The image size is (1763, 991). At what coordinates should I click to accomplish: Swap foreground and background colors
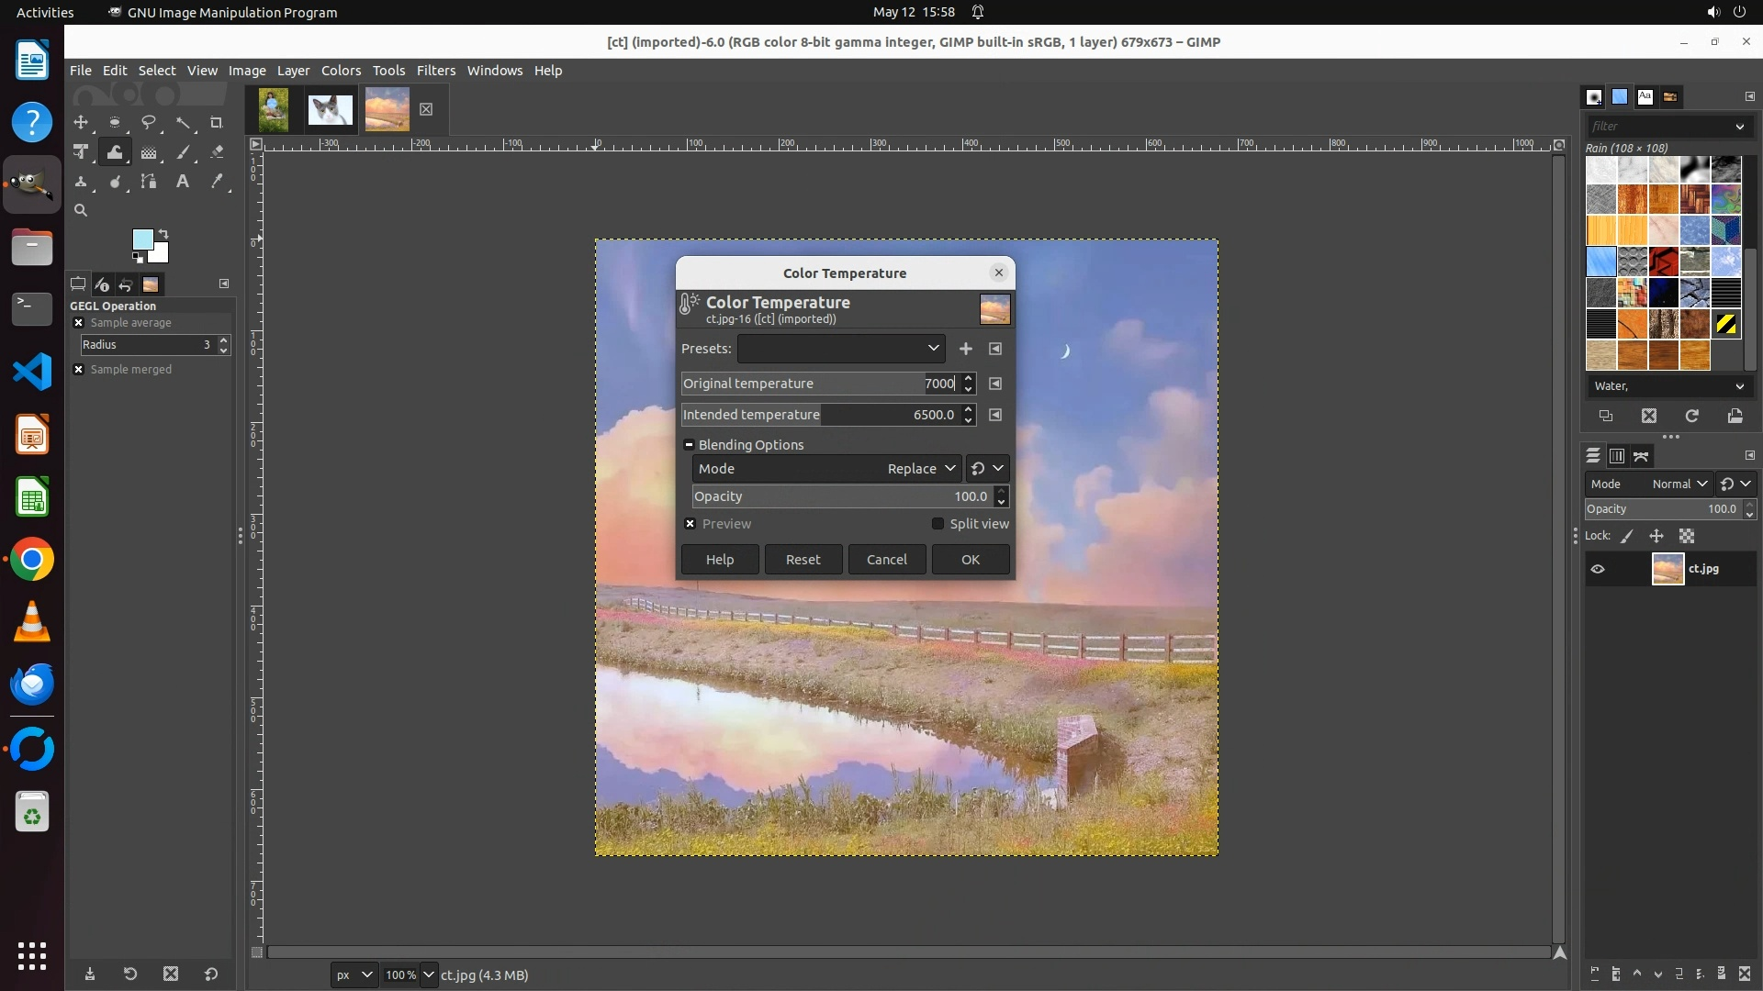[163, 233]
